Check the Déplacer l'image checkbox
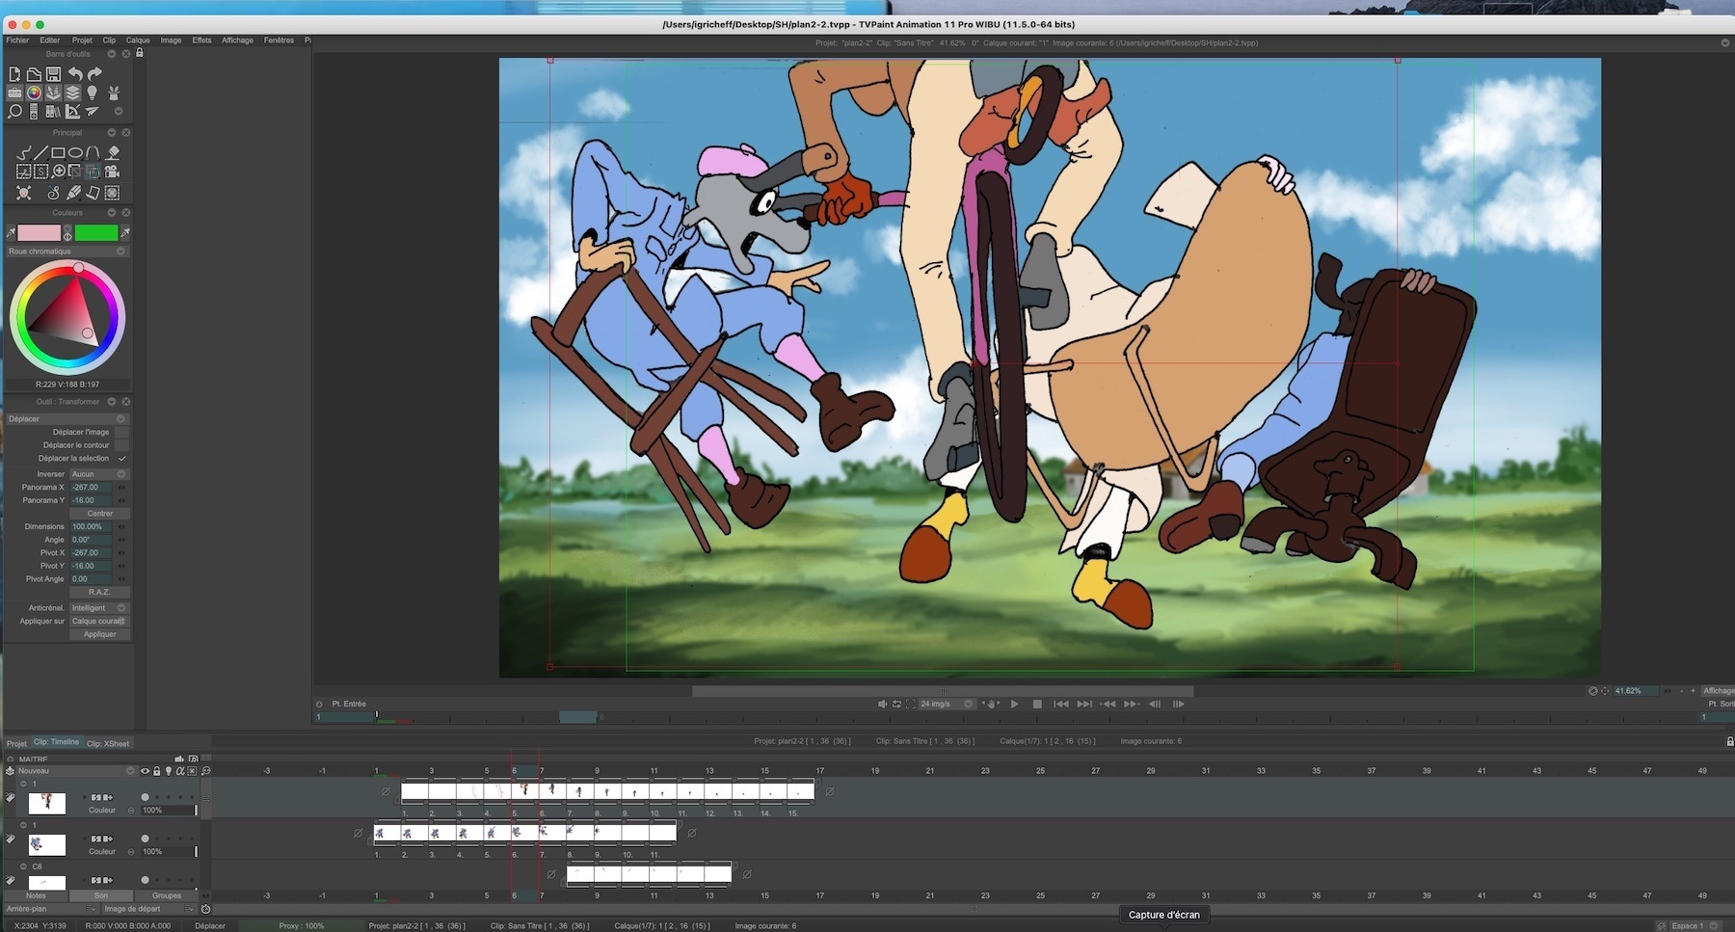The image size is (1735, 932). [121, 432]
